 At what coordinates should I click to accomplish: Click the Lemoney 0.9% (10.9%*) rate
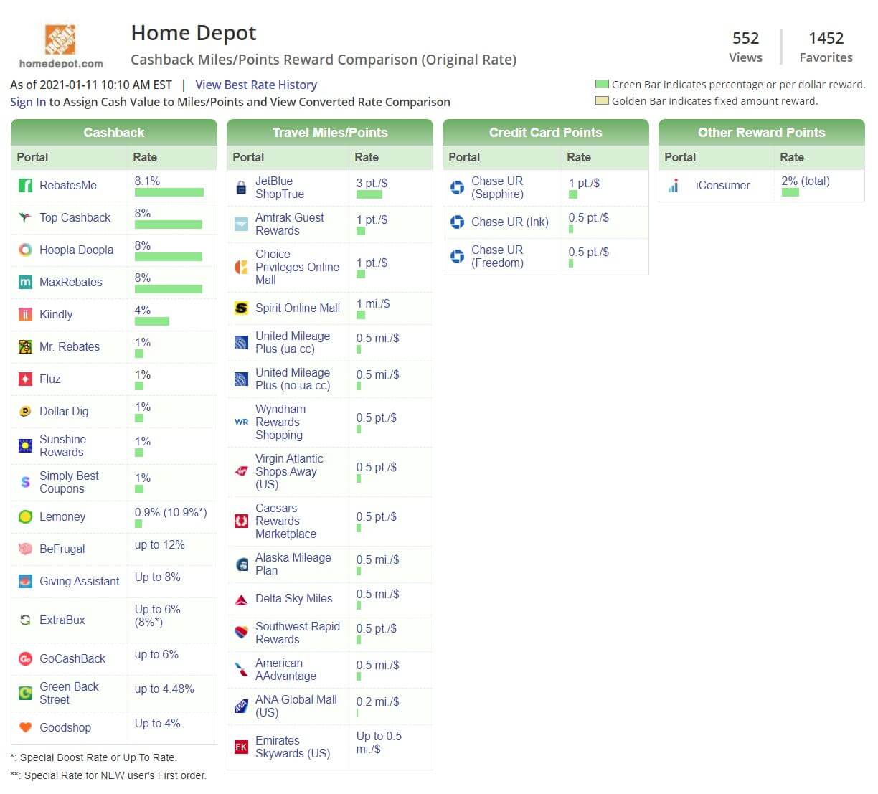[x=171, y=512]
